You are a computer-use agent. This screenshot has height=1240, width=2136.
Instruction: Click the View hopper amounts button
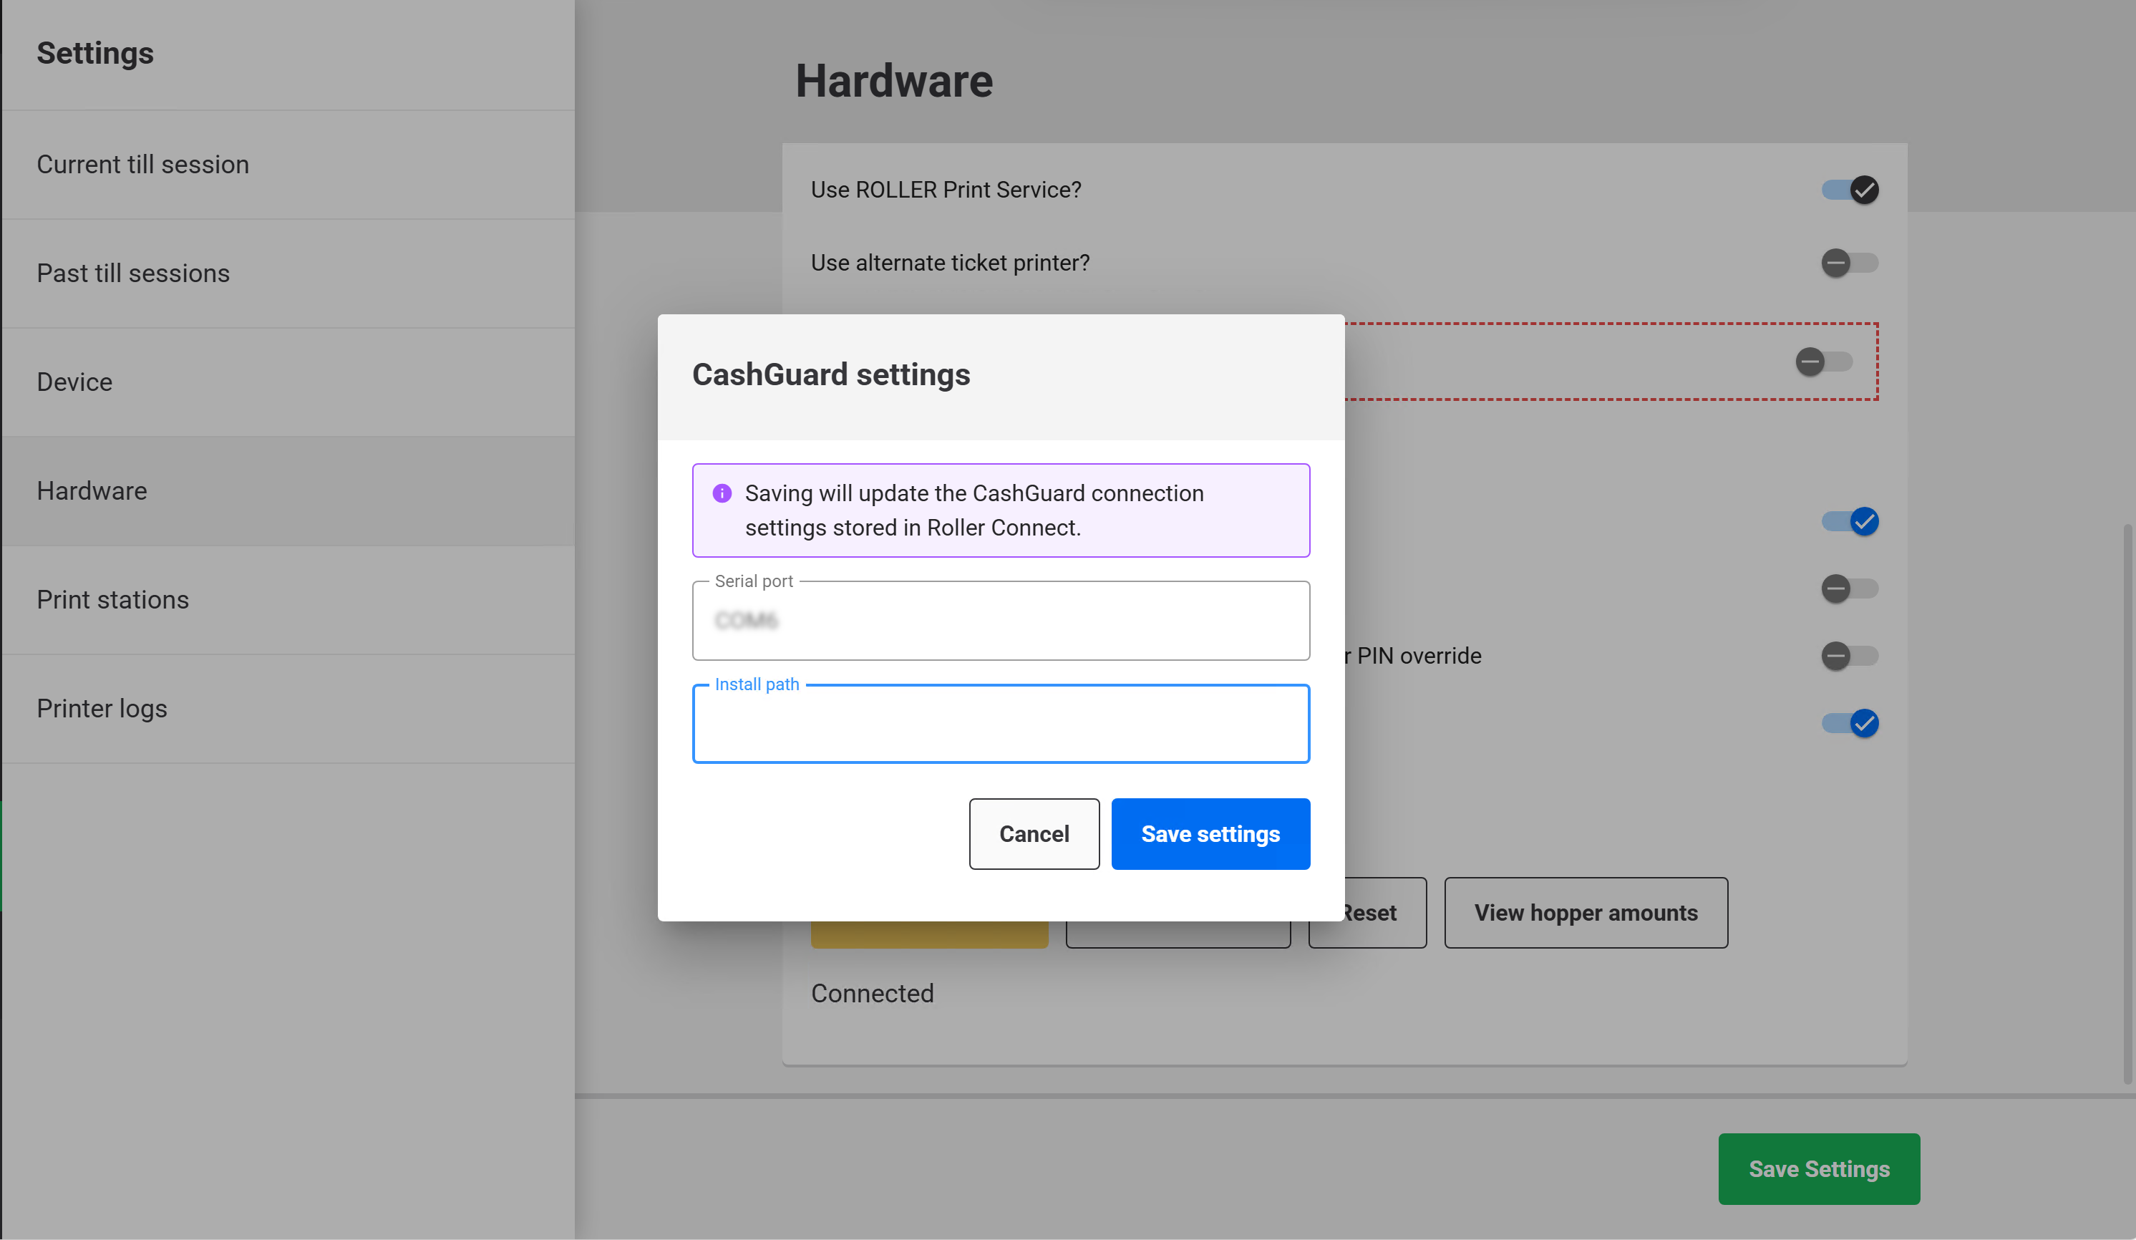pyautogui.click(x=1586, y=913)
